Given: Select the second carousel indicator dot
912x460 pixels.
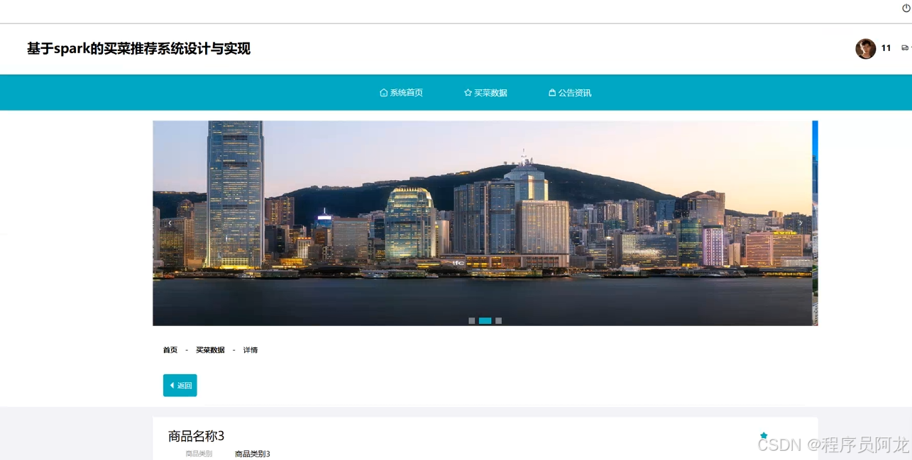Looking at the screenshot, I should pos(485,320).
